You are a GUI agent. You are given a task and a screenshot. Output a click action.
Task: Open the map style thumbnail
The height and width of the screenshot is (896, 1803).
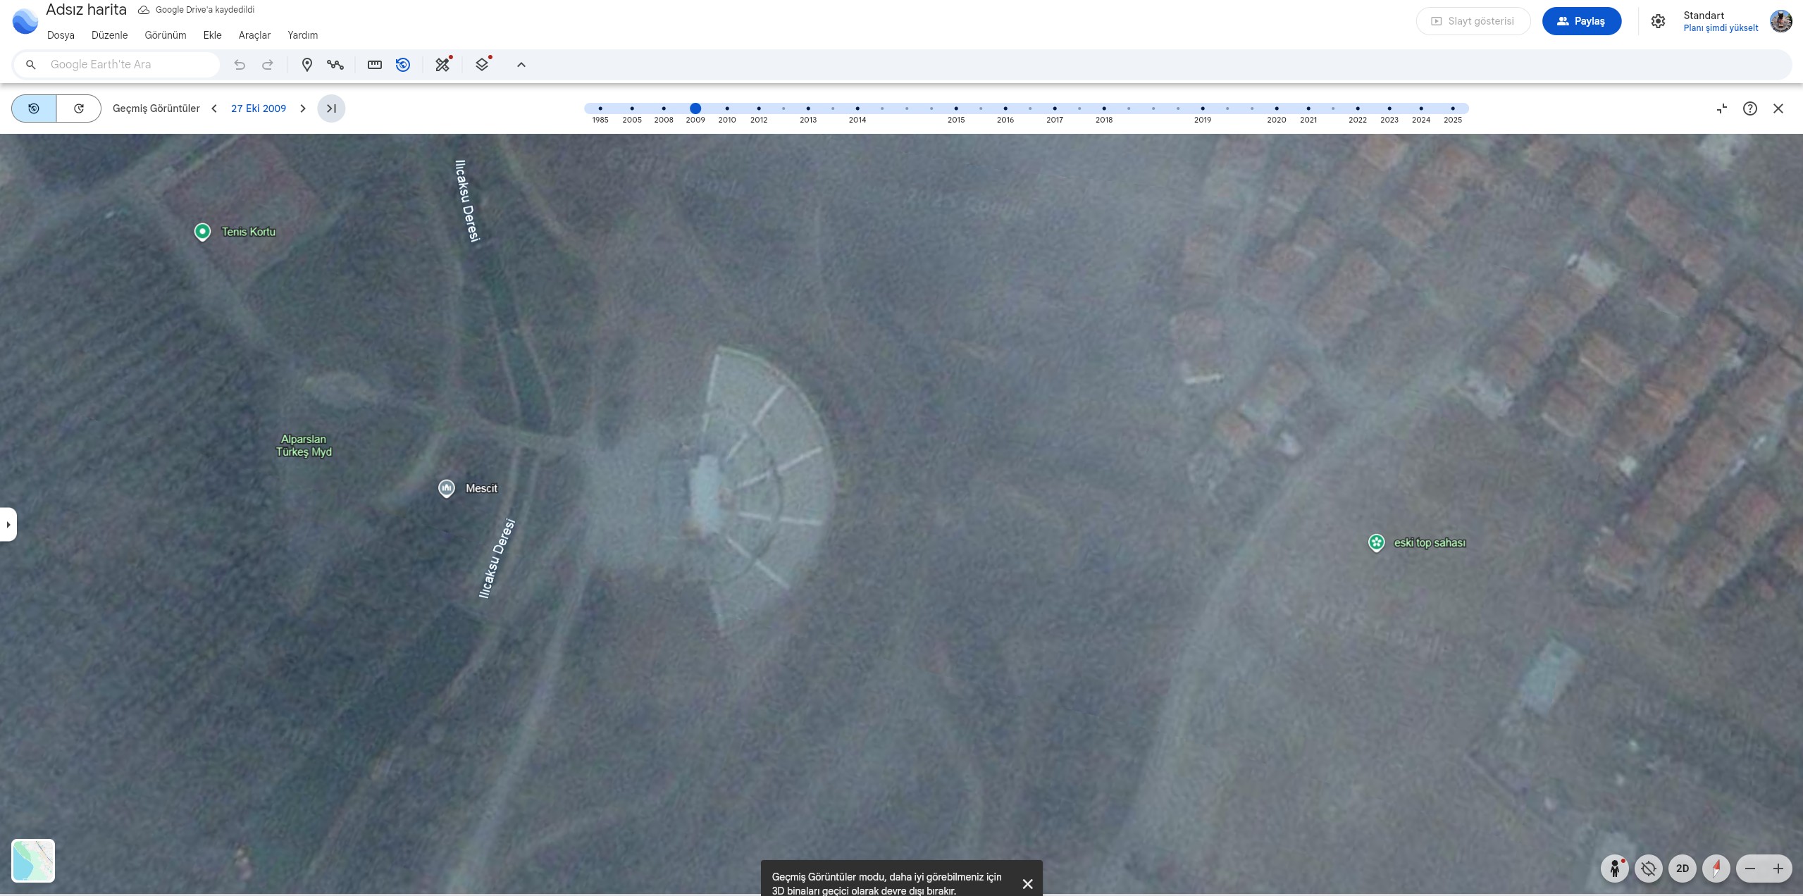click(x=33, y=861)
